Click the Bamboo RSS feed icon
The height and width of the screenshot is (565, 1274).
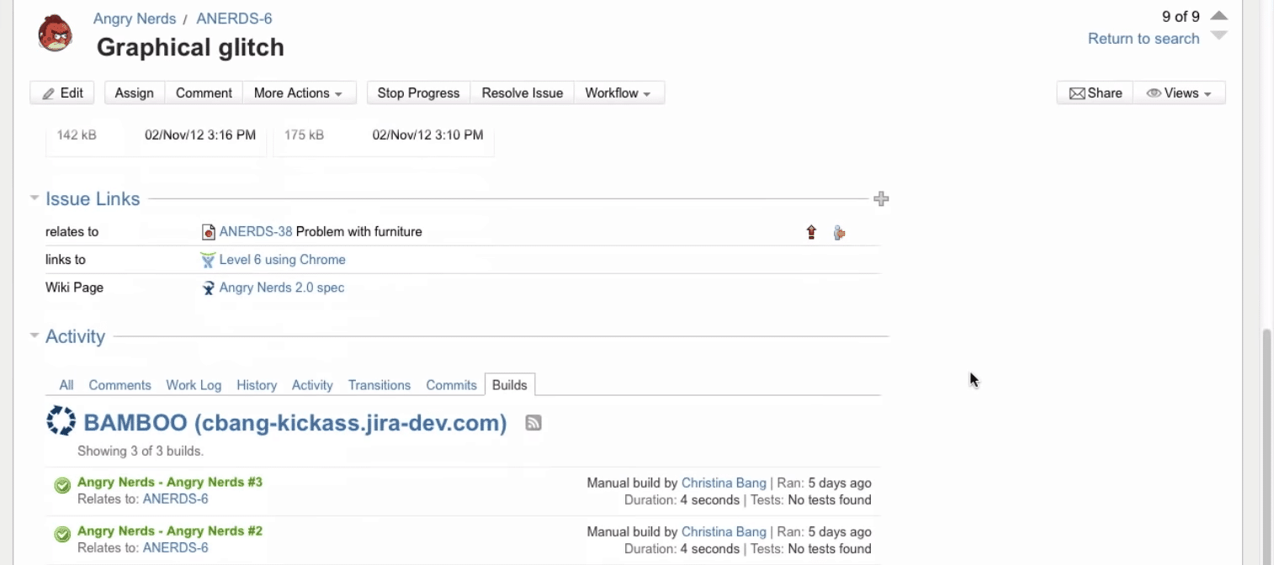click(x=533, y=423)
